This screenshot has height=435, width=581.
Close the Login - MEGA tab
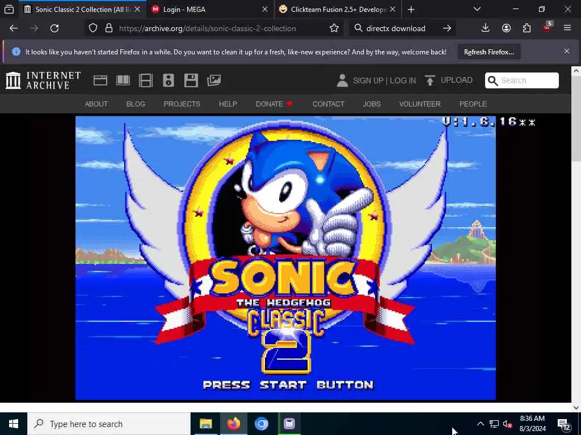(x=265, y=9)
